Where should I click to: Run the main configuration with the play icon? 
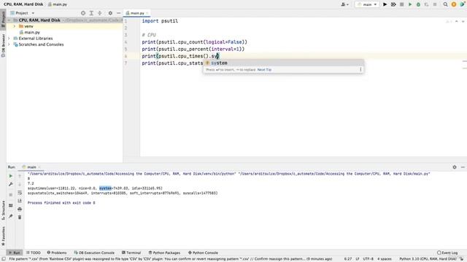pyautogui.click(x=385, y=4)
